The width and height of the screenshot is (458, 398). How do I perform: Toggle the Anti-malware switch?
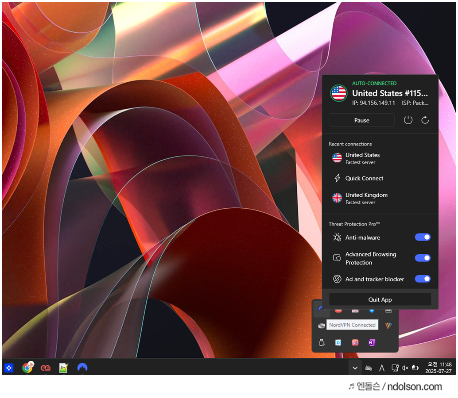click(x=423, y=237)
